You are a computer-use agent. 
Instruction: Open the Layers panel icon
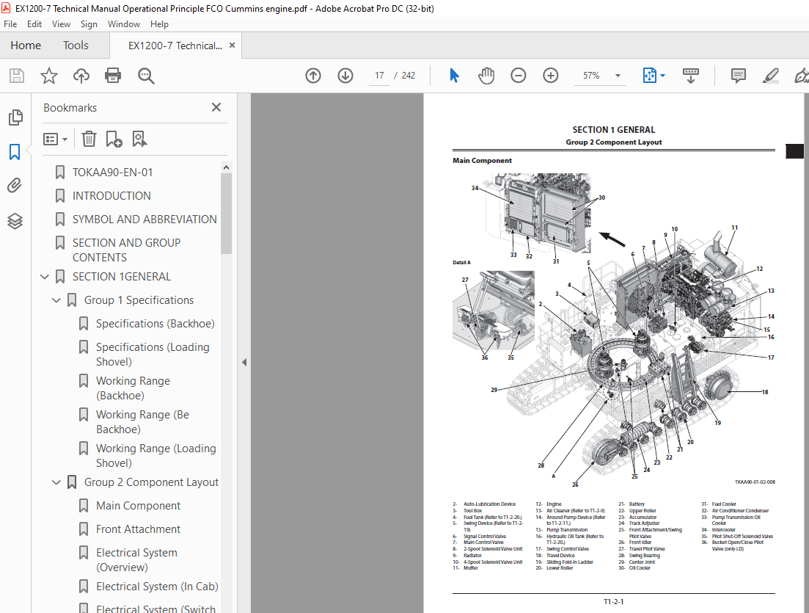[x=15, y=221]
